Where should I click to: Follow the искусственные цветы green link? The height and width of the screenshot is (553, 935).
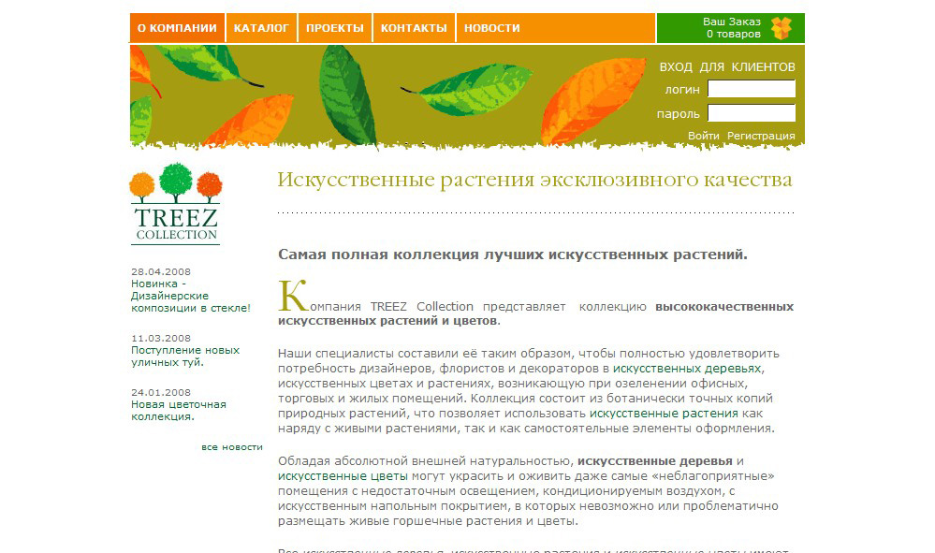click(x=343, y=476)
